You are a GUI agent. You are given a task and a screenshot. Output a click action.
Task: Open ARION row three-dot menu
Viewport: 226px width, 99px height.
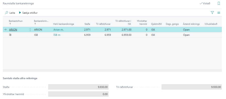(30, 30)
